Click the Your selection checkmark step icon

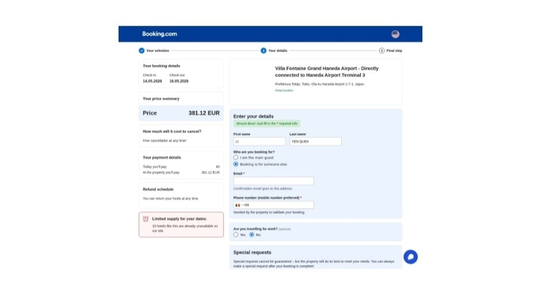[x=141, y=51]
